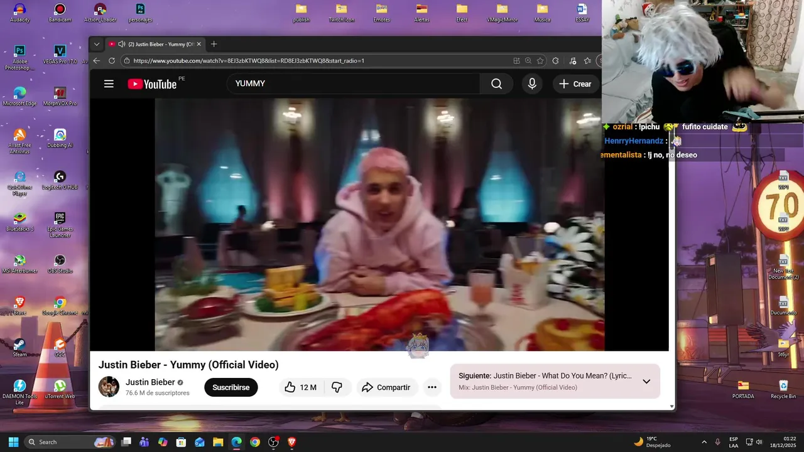Open Action Loader desktop shortcut
The image size is (804, 452).
[x=100, y=13]
